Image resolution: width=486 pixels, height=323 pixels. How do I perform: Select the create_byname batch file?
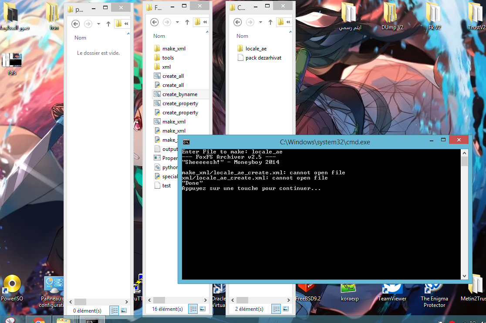tap(176, 94)
